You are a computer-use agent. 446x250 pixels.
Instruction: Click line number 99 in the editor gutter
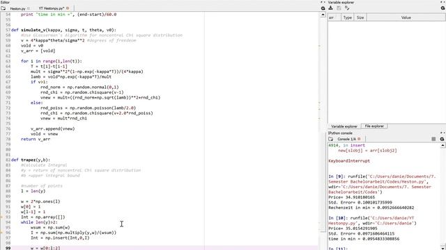[8, 248]
